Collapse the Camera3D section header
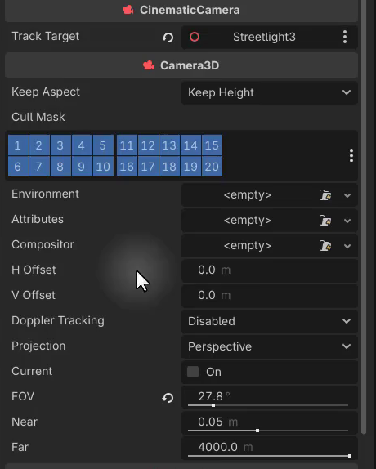Viewport: 376px width, 469px height. pos(181,65)
